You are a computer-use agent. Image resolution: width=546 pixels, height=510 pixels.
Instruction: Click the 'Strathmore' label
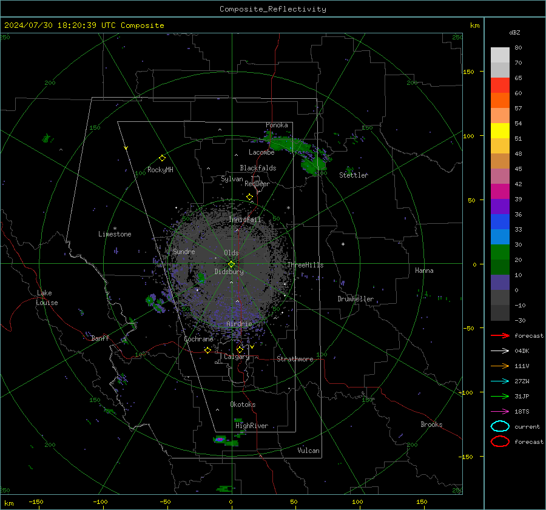click(x=295, y=359)
